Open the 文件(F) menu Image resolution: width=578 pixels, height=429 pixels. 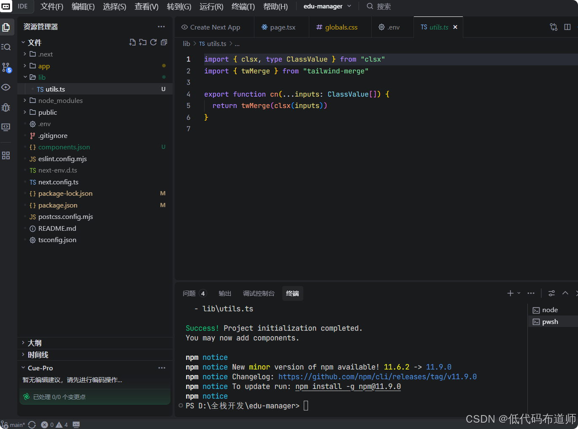click(x=52, y=6)
